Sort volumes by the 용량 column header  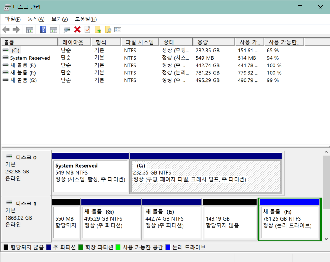tap(213, 41)
